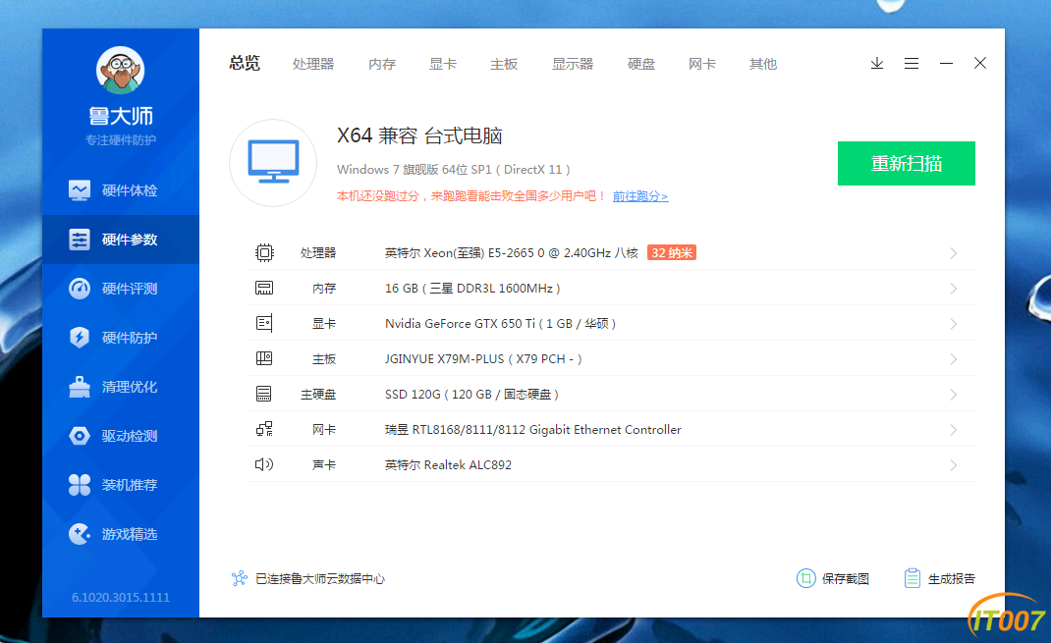Click version number 6.1020.3015.1111
Viewport: 1051px width, 643px height.
click(x=121, y=598)
